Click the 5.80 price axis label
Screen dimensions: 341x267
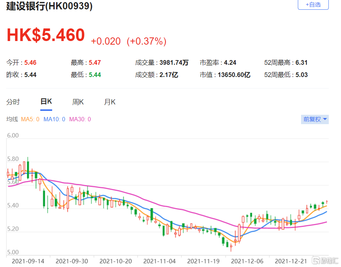13,159
